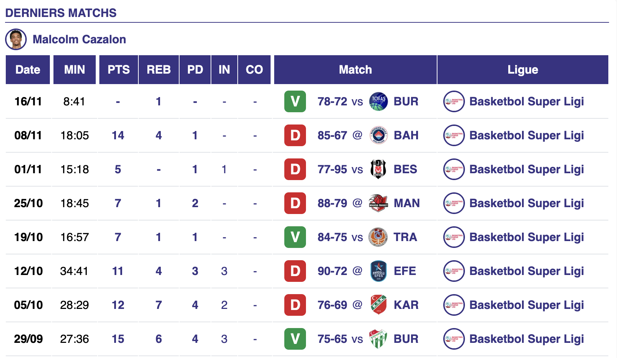This screenshot has width=617, height=358.
Task: Open the 90-72 match score against EFE
Action: pyautogui.click(x=332, y=271)
